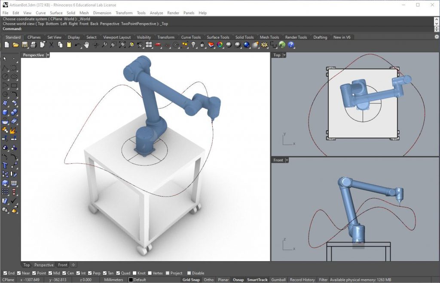Open the Transform menu
Viewport: 440px width, 283px height.
coord(124,13)
